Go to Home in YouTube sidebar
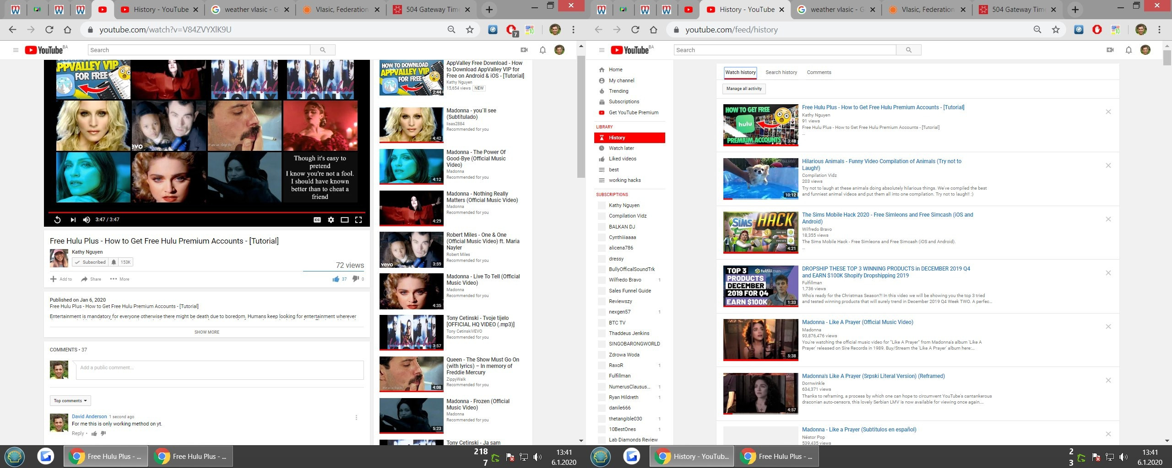 point(629,69)
